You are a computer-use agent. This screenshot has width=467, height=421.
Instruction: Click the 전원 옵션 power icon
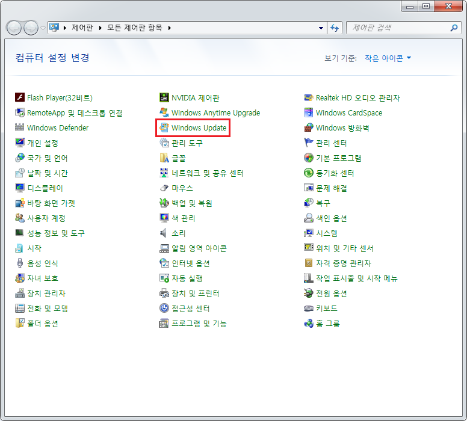point(309,293)
